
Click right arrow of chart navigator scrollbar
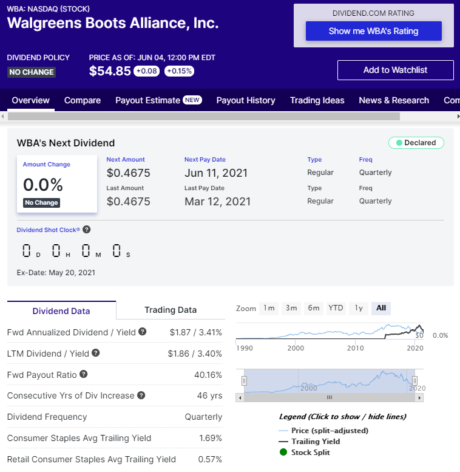[419, 398]
